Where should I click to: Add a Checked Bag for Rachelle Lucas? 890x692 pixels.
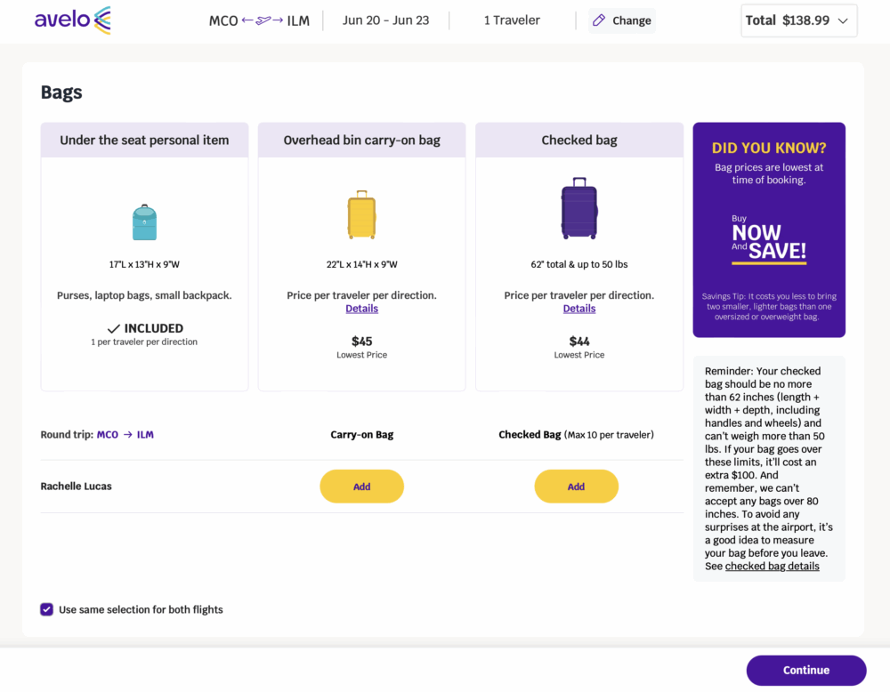pos(576,487)
